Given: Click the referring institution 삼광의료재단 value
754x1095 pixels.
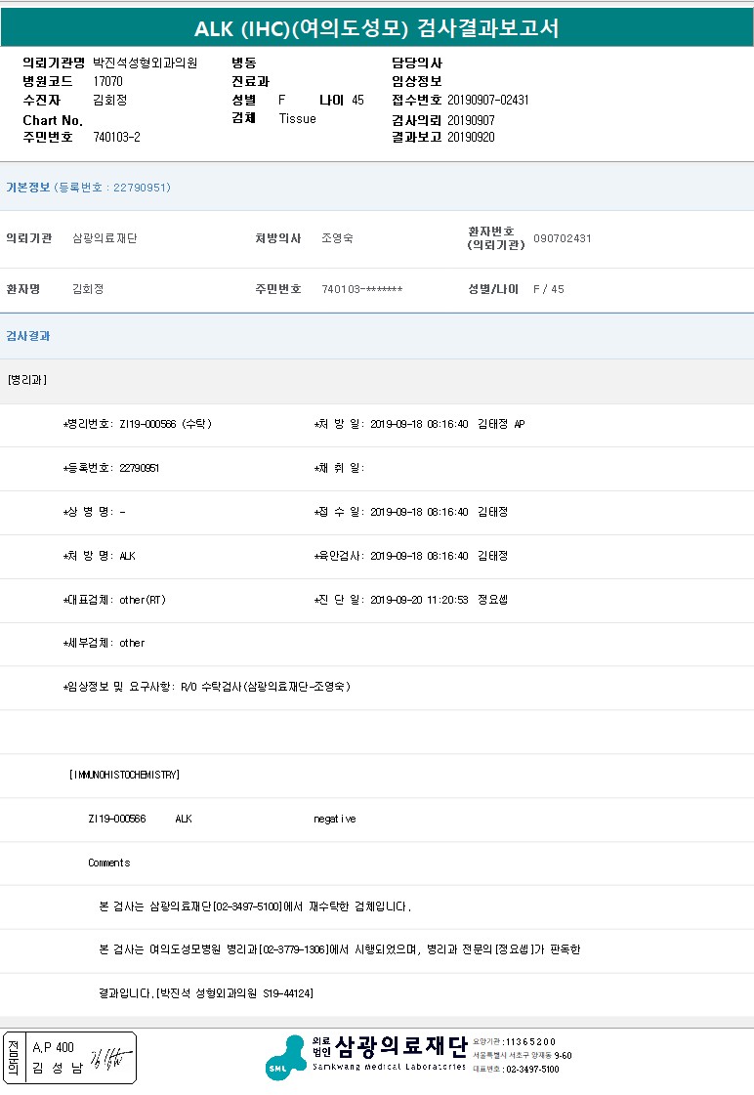Looking at the screenshot, I should coord(105,238).
